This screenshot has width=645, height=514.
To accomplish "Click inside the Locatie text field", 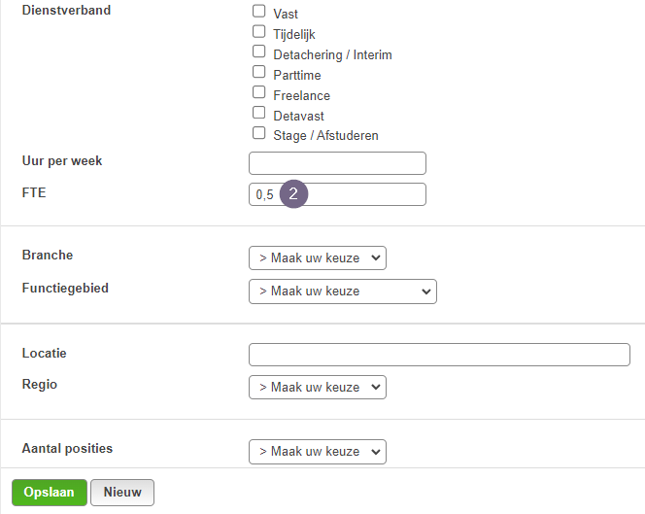I will point(439,355).
